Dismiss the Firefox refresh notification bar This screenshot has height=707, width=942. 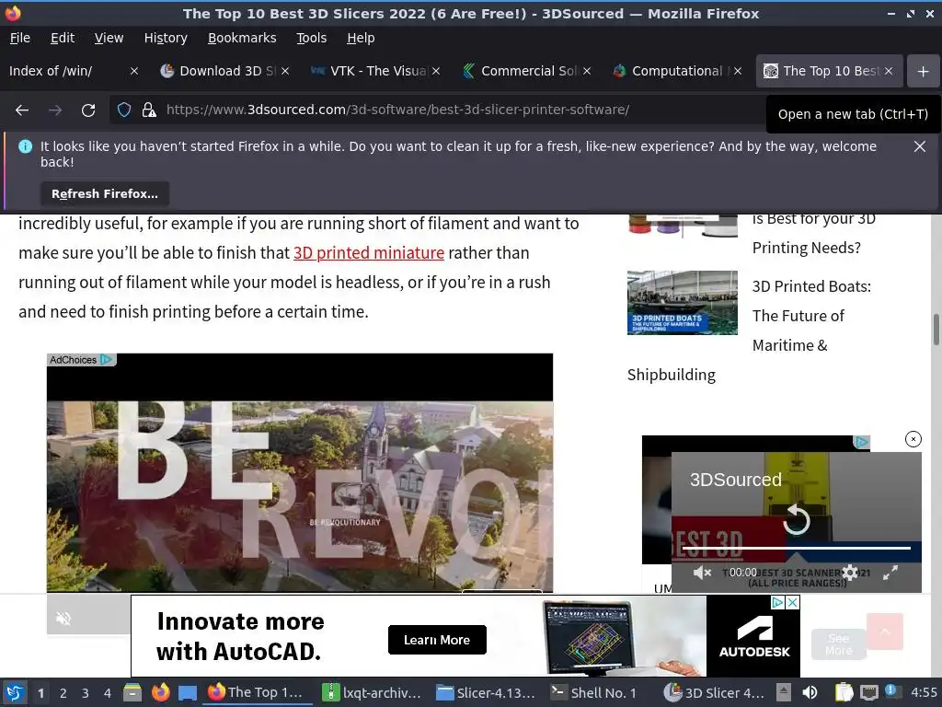click(919, 146)
